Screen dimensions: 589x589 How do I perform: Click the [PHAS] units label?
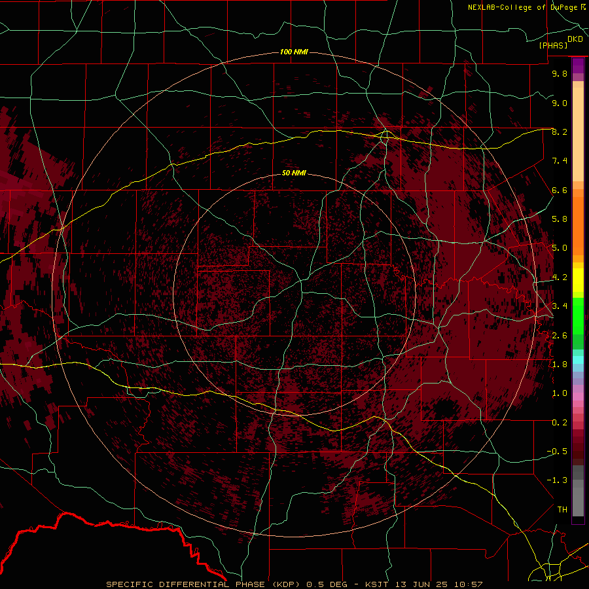click(x=553, y=45)
